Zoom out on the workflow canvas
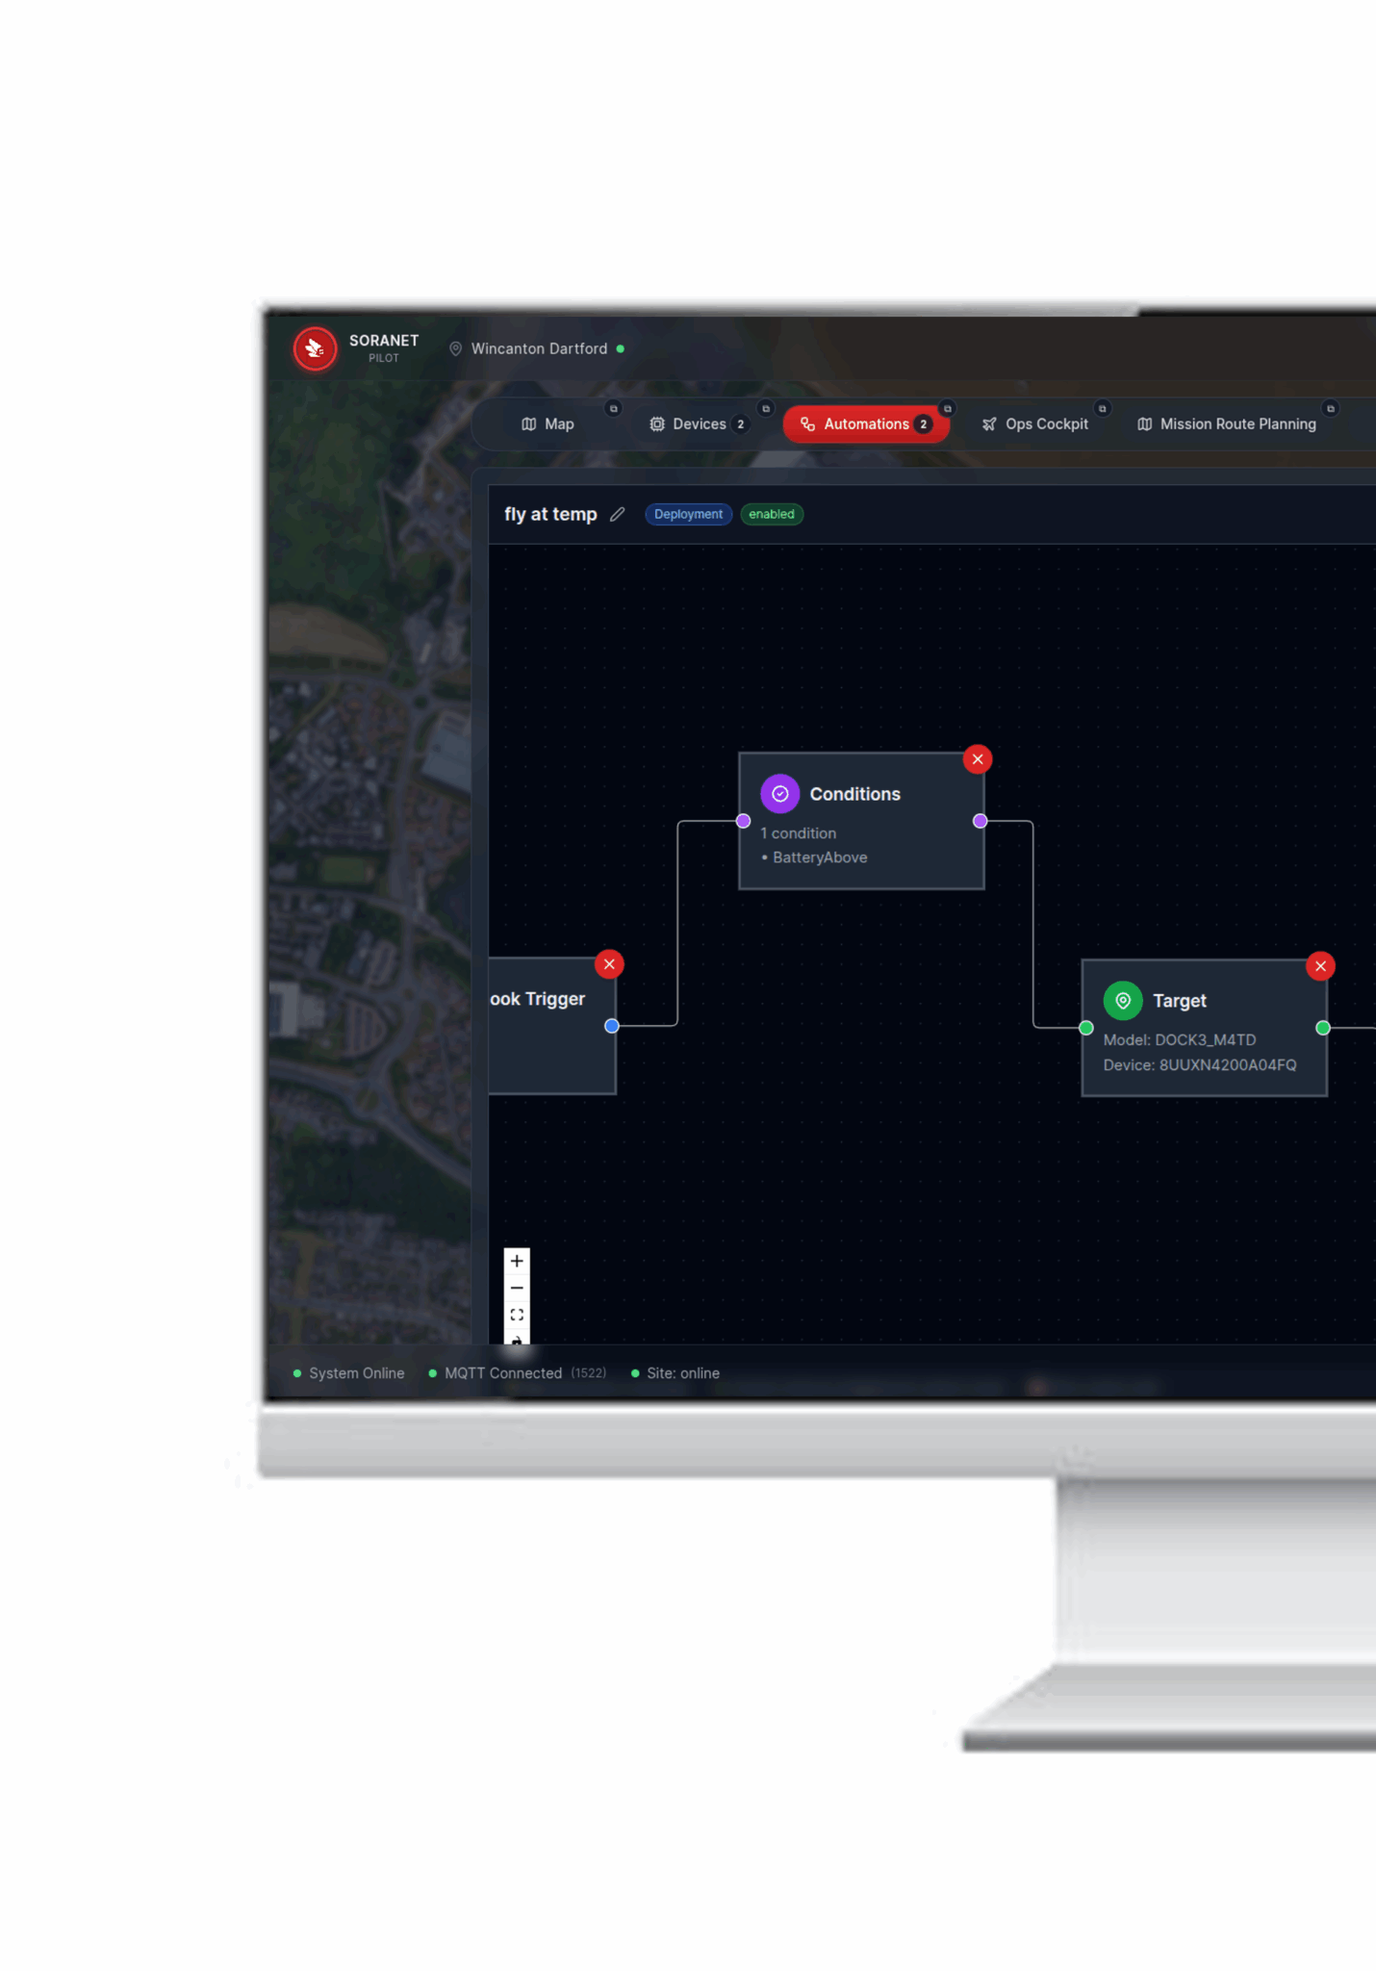 517,1288
